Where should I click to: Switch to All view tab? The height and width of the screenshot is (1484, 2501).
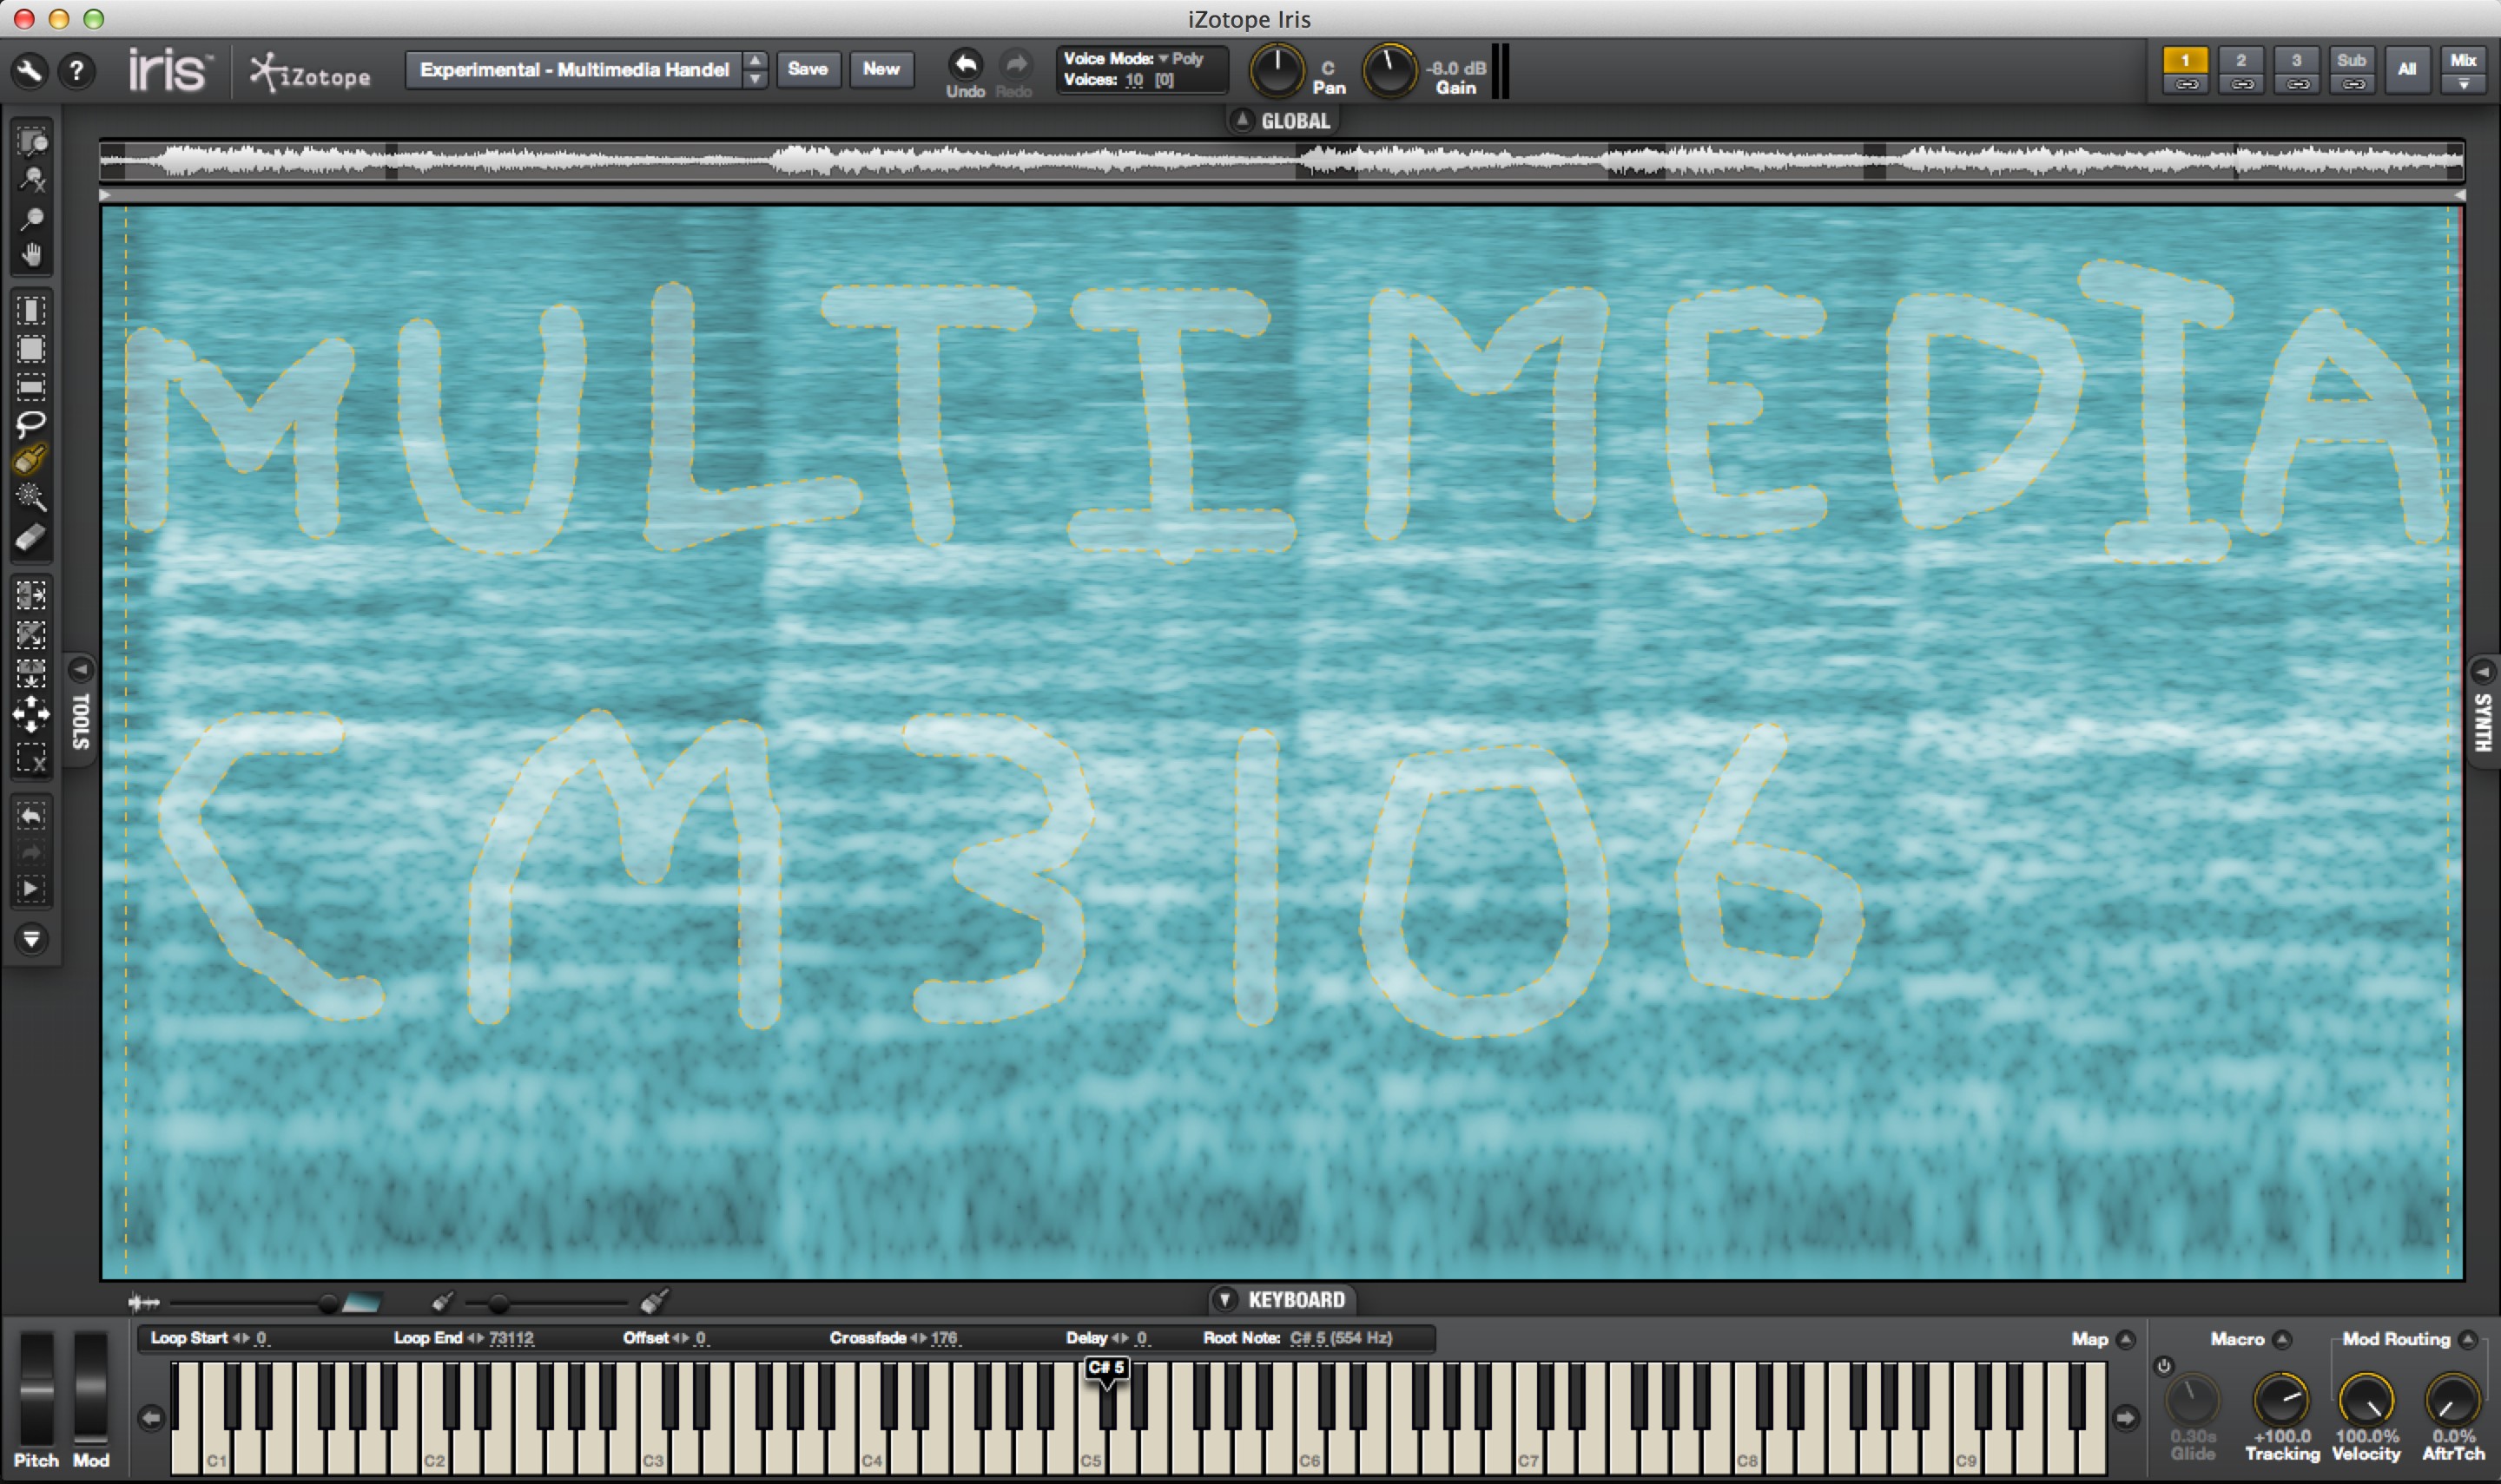2407,70
